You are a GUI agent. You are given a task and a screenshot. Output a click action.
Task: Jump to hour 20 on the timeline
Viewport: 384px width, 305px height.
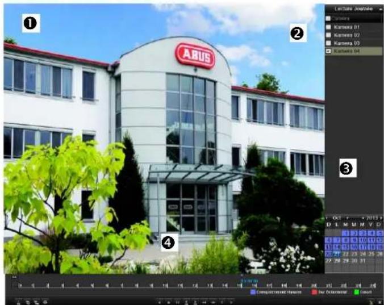314,286
